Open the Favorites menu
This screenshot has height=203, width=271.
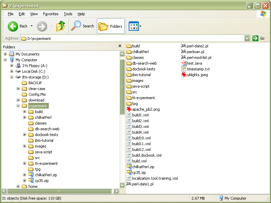50,14
